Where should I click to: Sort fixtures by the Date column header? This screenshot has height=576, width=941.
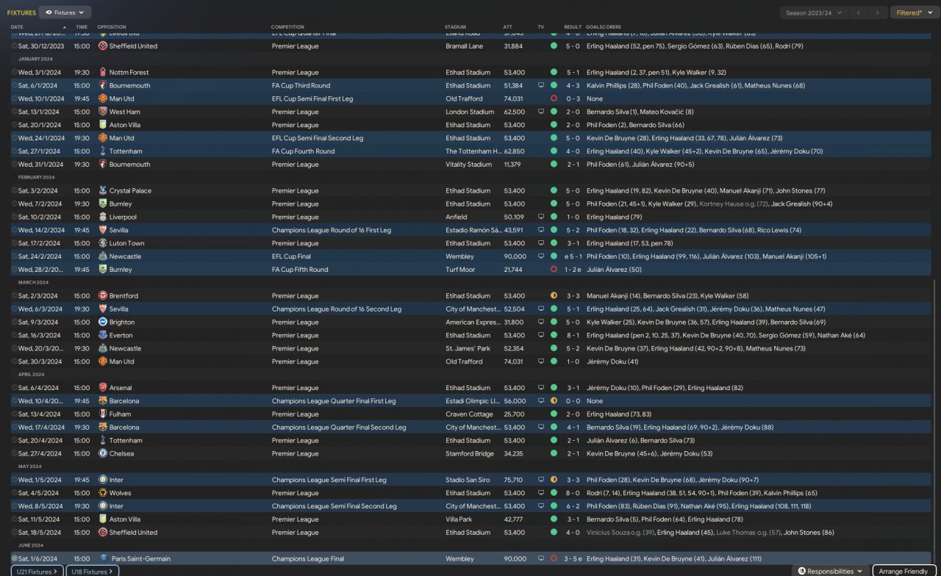[17, 27]
